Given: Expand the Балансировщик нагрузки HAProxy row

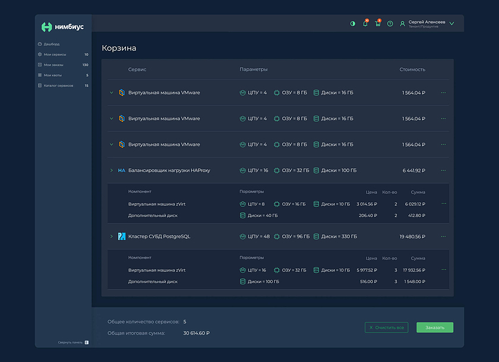Looking at the screenshot, I should pos(111,171).
